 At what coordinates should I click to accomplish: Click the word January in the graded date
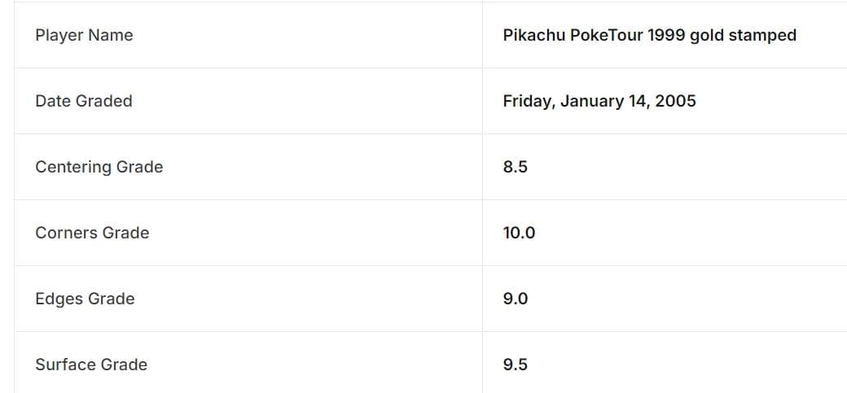pyautogui.click(x=591, y=101)
